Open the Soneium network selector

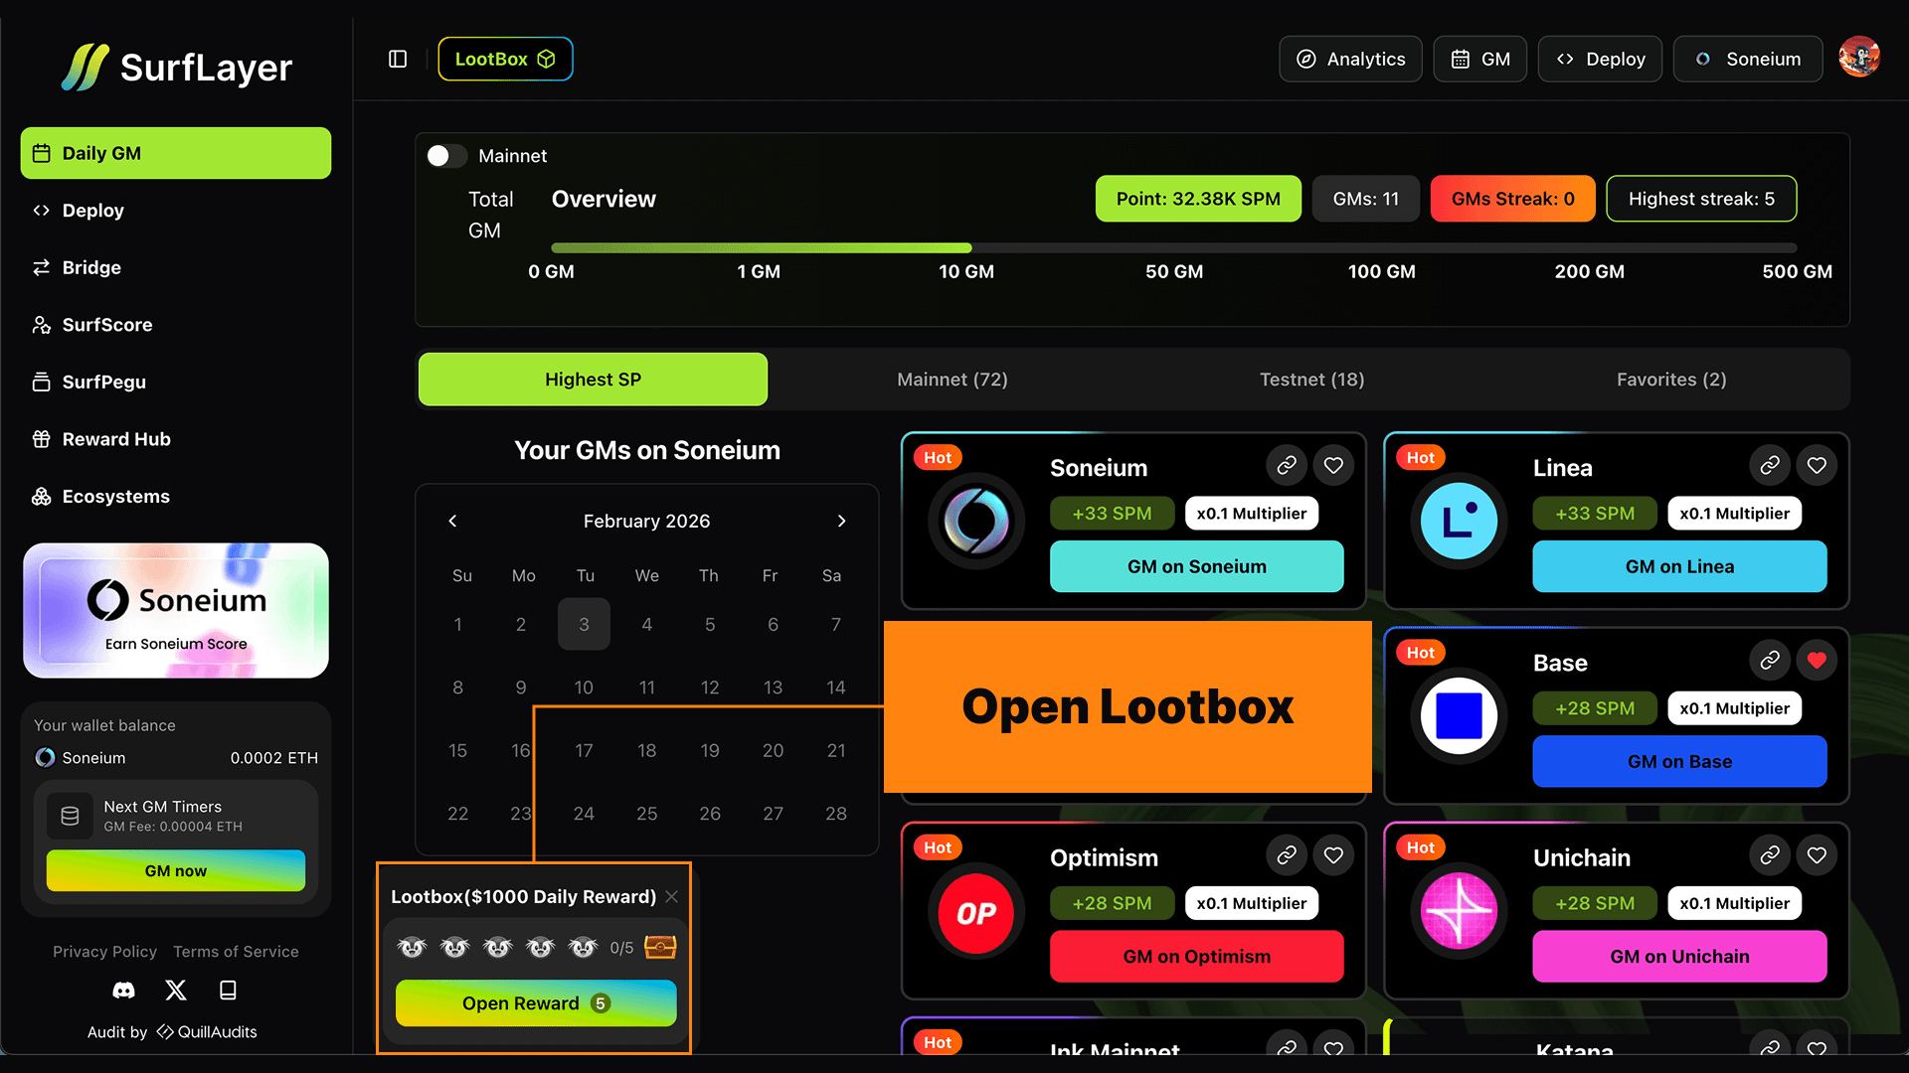tap(1748, 59)
